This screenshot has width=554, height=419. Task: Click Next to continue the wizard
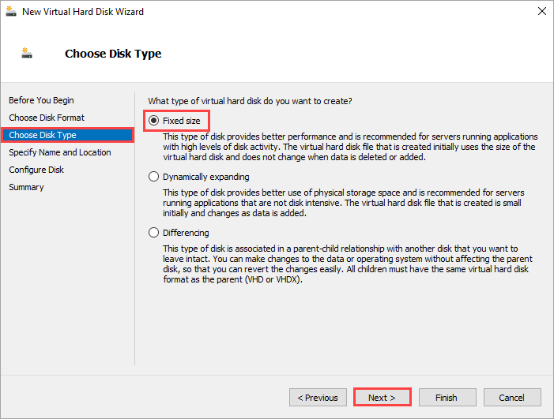pyautogui.click(x=382, y=398)
